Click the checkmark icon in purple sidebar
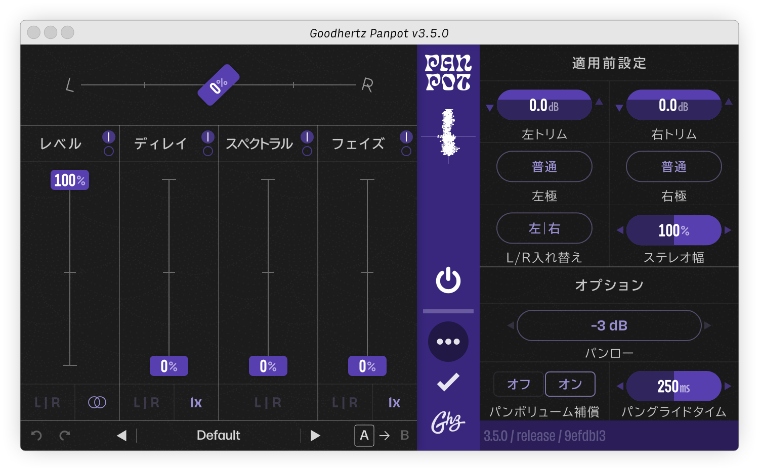This screenshot has width=759, height=471. 448,382
